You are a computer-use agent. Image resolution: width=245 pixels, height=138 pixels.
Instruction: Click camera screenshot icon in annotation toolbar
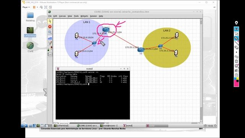coord(237,71)
